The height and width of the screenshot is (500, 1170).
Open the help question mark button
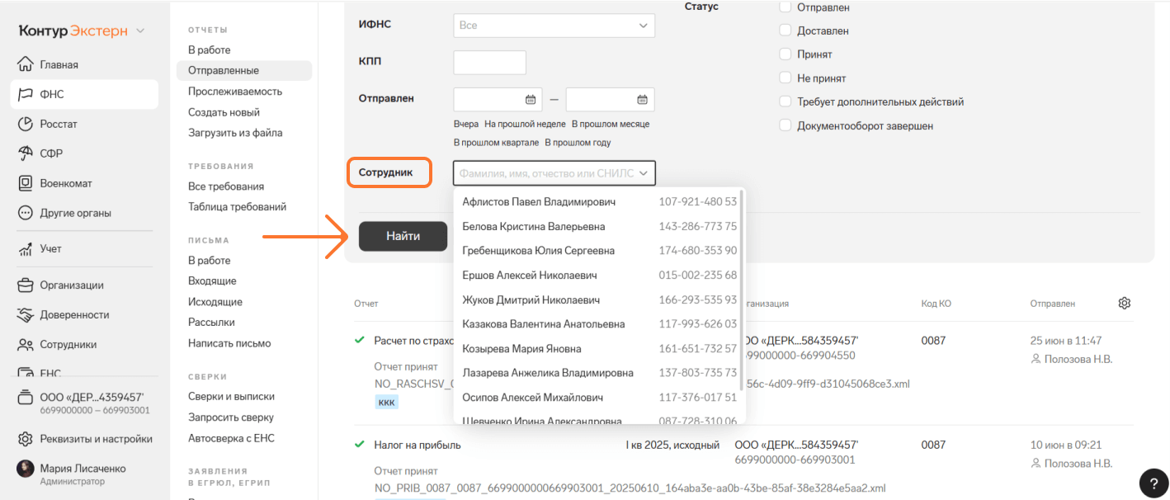point(1153,483)
